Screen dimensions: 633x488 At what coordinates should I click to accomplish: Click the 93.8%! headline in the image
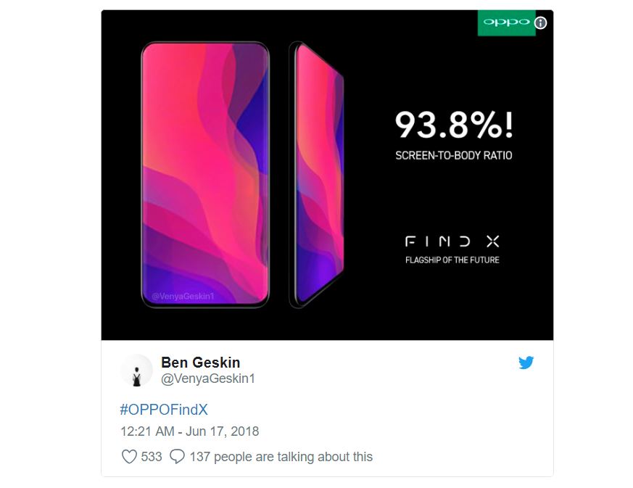pyautogui.click(x=454, y=125)
